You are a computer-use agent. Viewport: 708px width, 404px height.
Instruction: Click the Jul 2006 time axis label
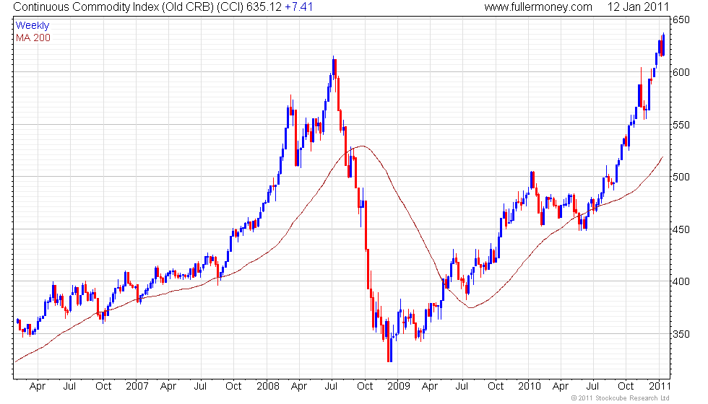pyautogui.click(x=69, y=387)
